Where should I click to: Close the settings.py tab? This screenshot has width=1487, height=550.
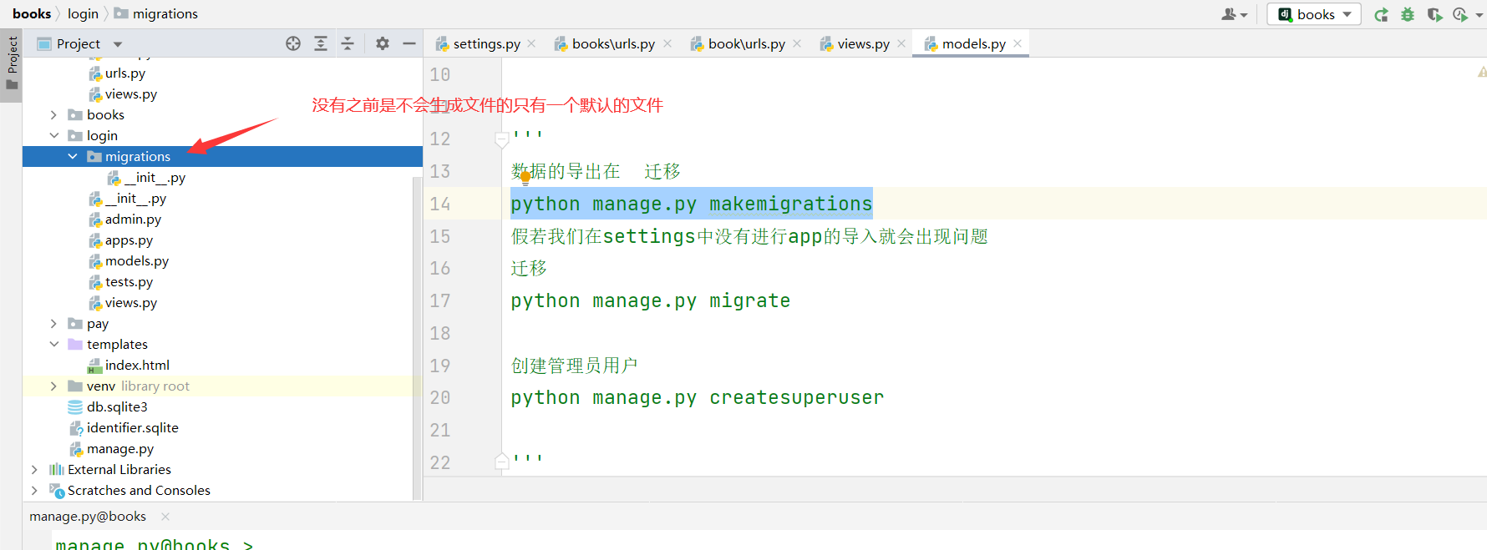[x=531, y=43]
